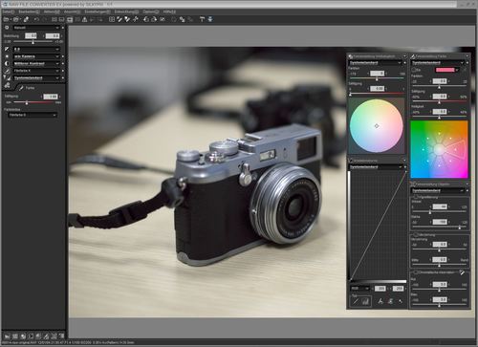
Task: Click the Stärke value field under Vignettierung
Action: tap(440, 222)
